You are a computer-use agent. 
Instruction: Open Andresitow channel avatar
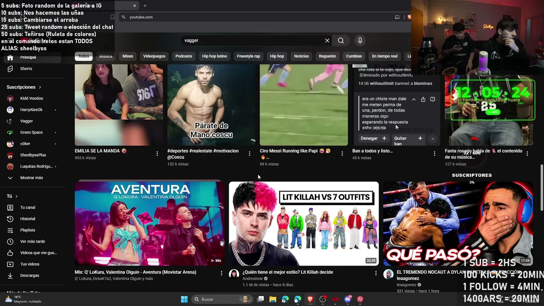pos(234,274)
